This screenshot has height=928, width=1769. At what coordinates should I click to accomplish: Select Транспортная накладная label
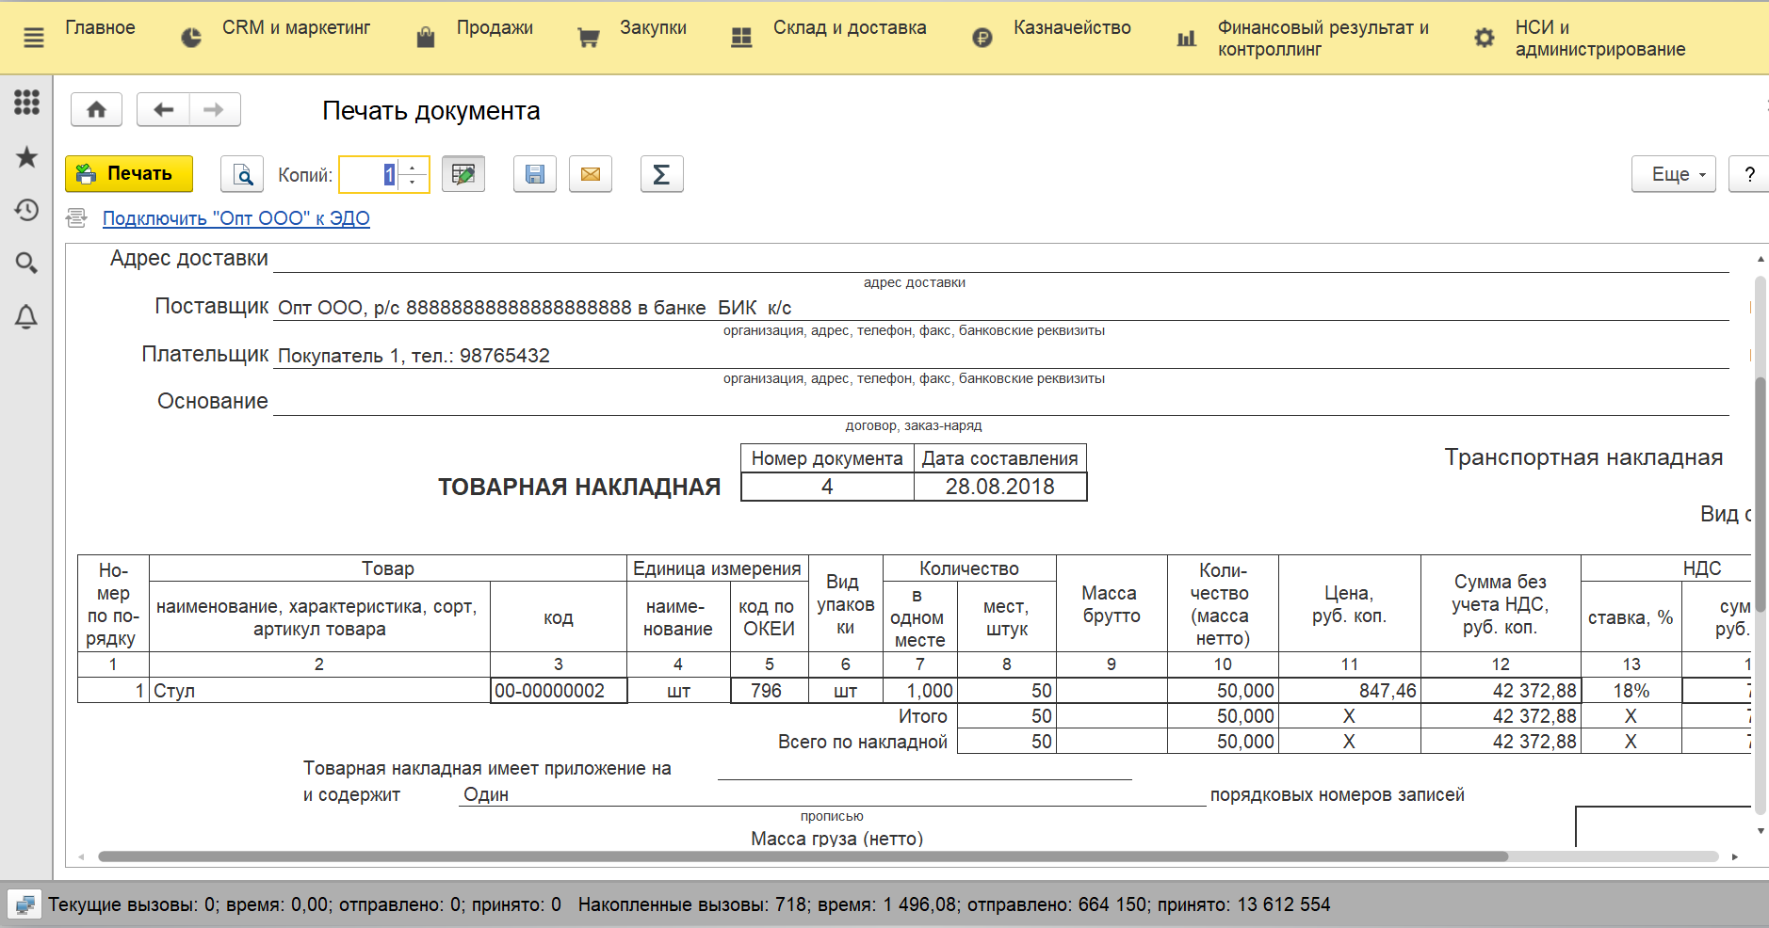(x=1583, y=457)
